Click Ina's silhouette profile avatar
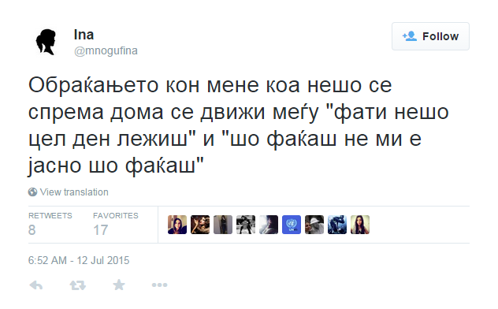Screen dimensions: 498x309 tap(46, 42)
